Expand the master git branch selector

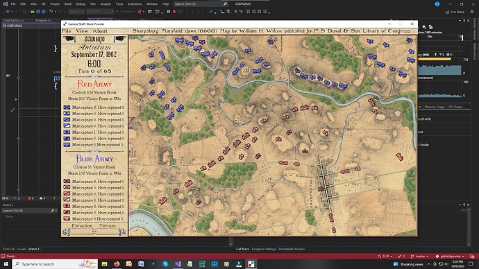[x=420, y=257]
